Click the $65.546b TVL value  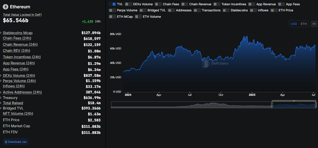(15, 20)
